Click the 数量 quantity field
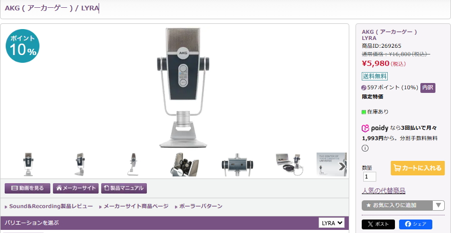 (x=370, y=176)
